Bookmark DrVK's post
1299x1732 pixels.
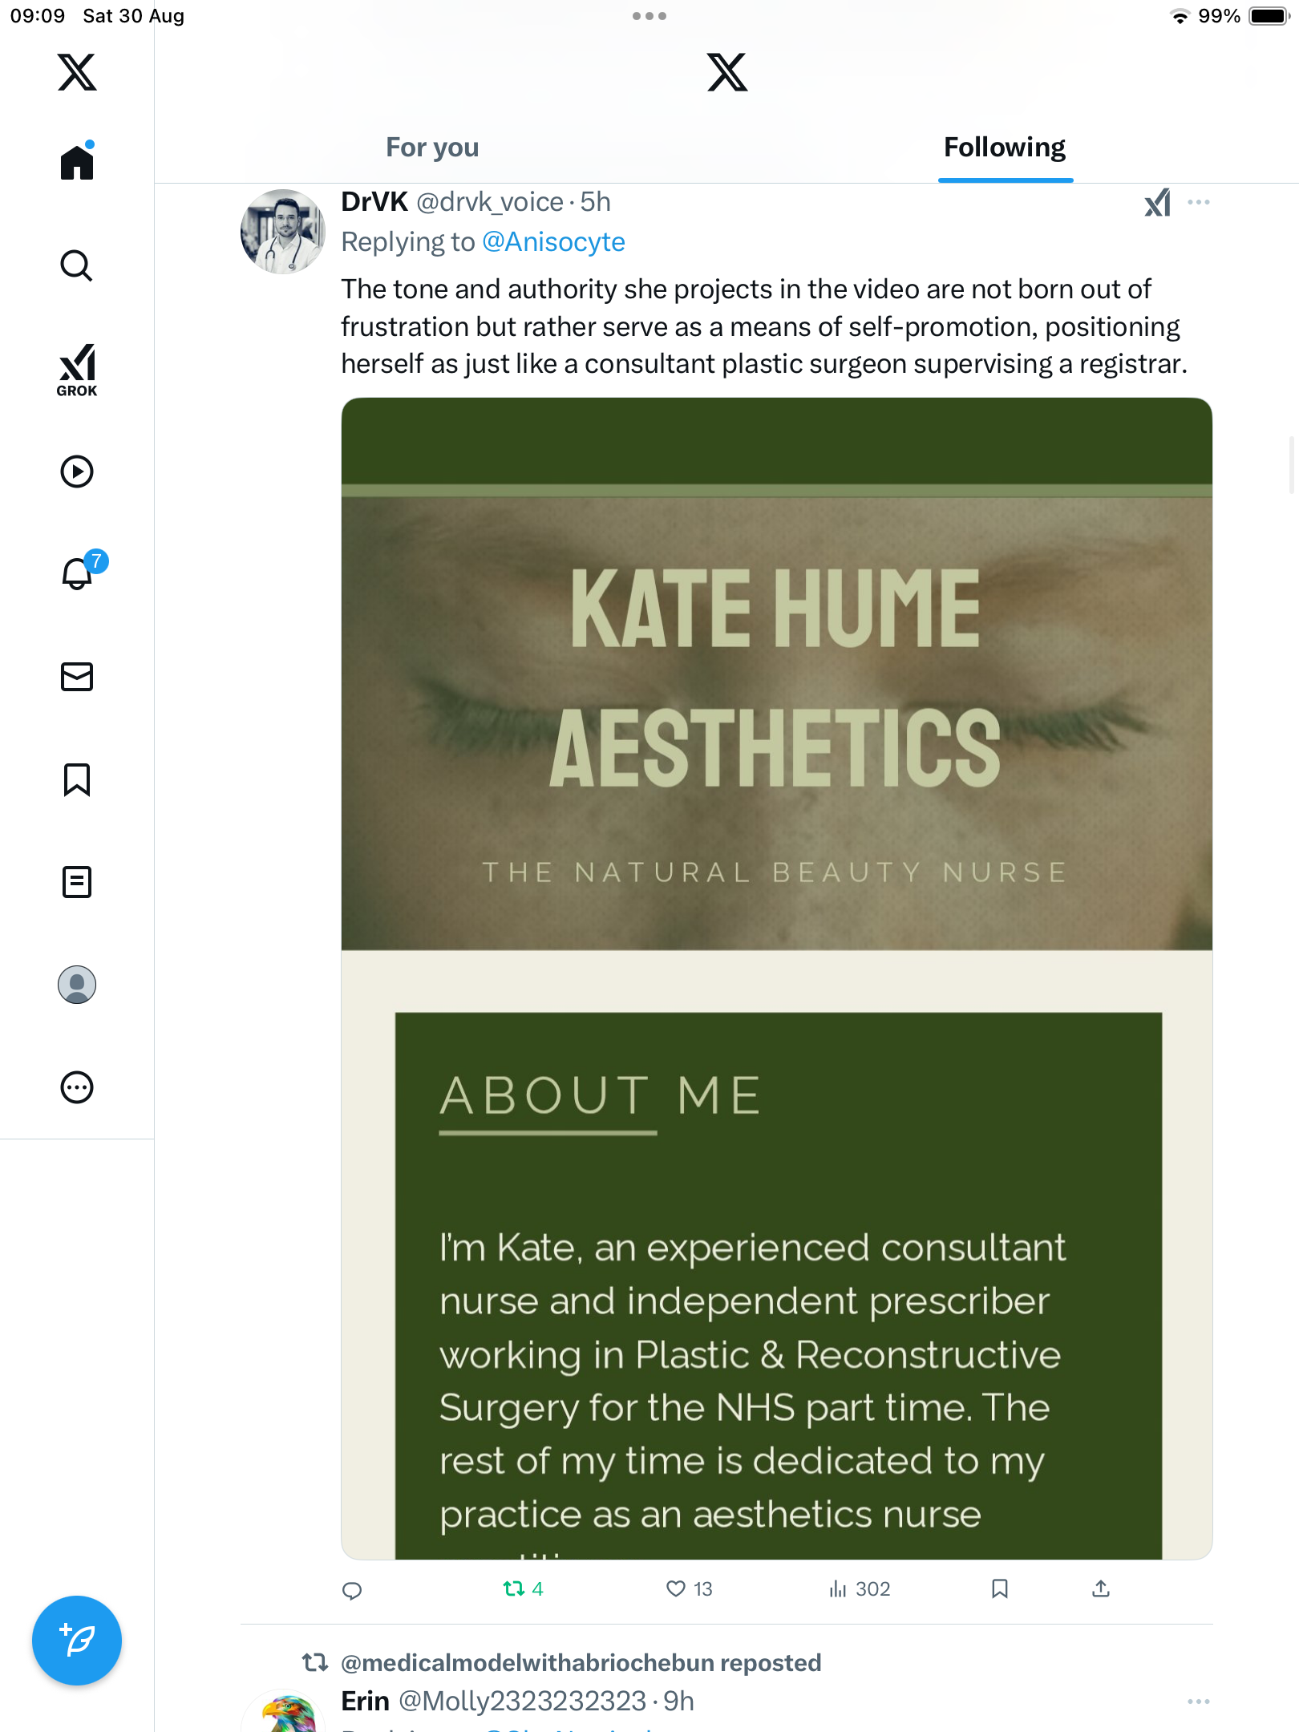click(999, 1588)
